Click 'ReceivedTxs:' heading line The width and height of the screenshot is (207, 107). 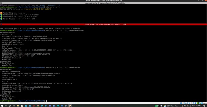pyautogui.click(x=6, y=69)
